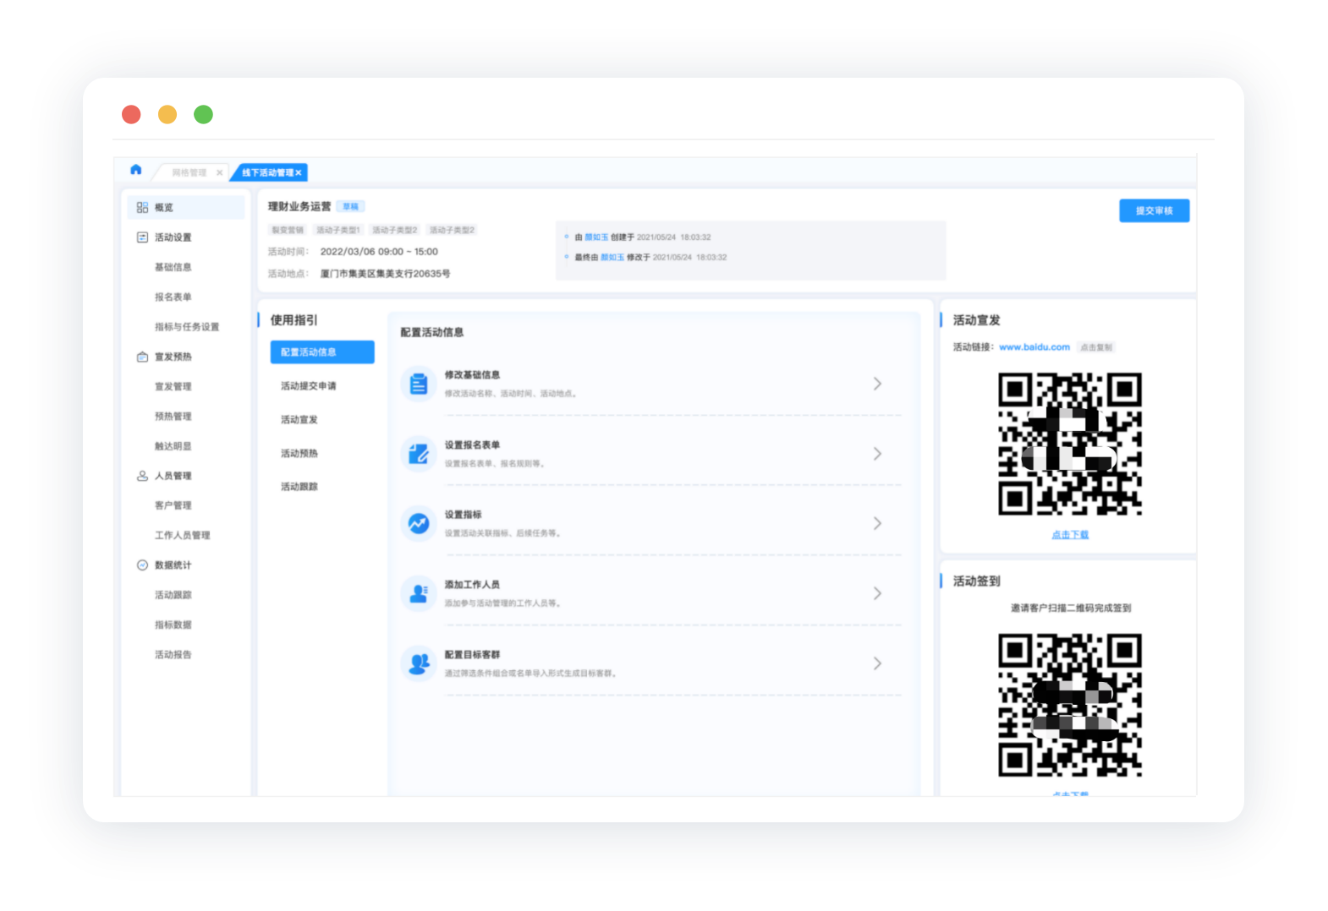Open 指标数据 in the sidebar

tap(173, 625)
